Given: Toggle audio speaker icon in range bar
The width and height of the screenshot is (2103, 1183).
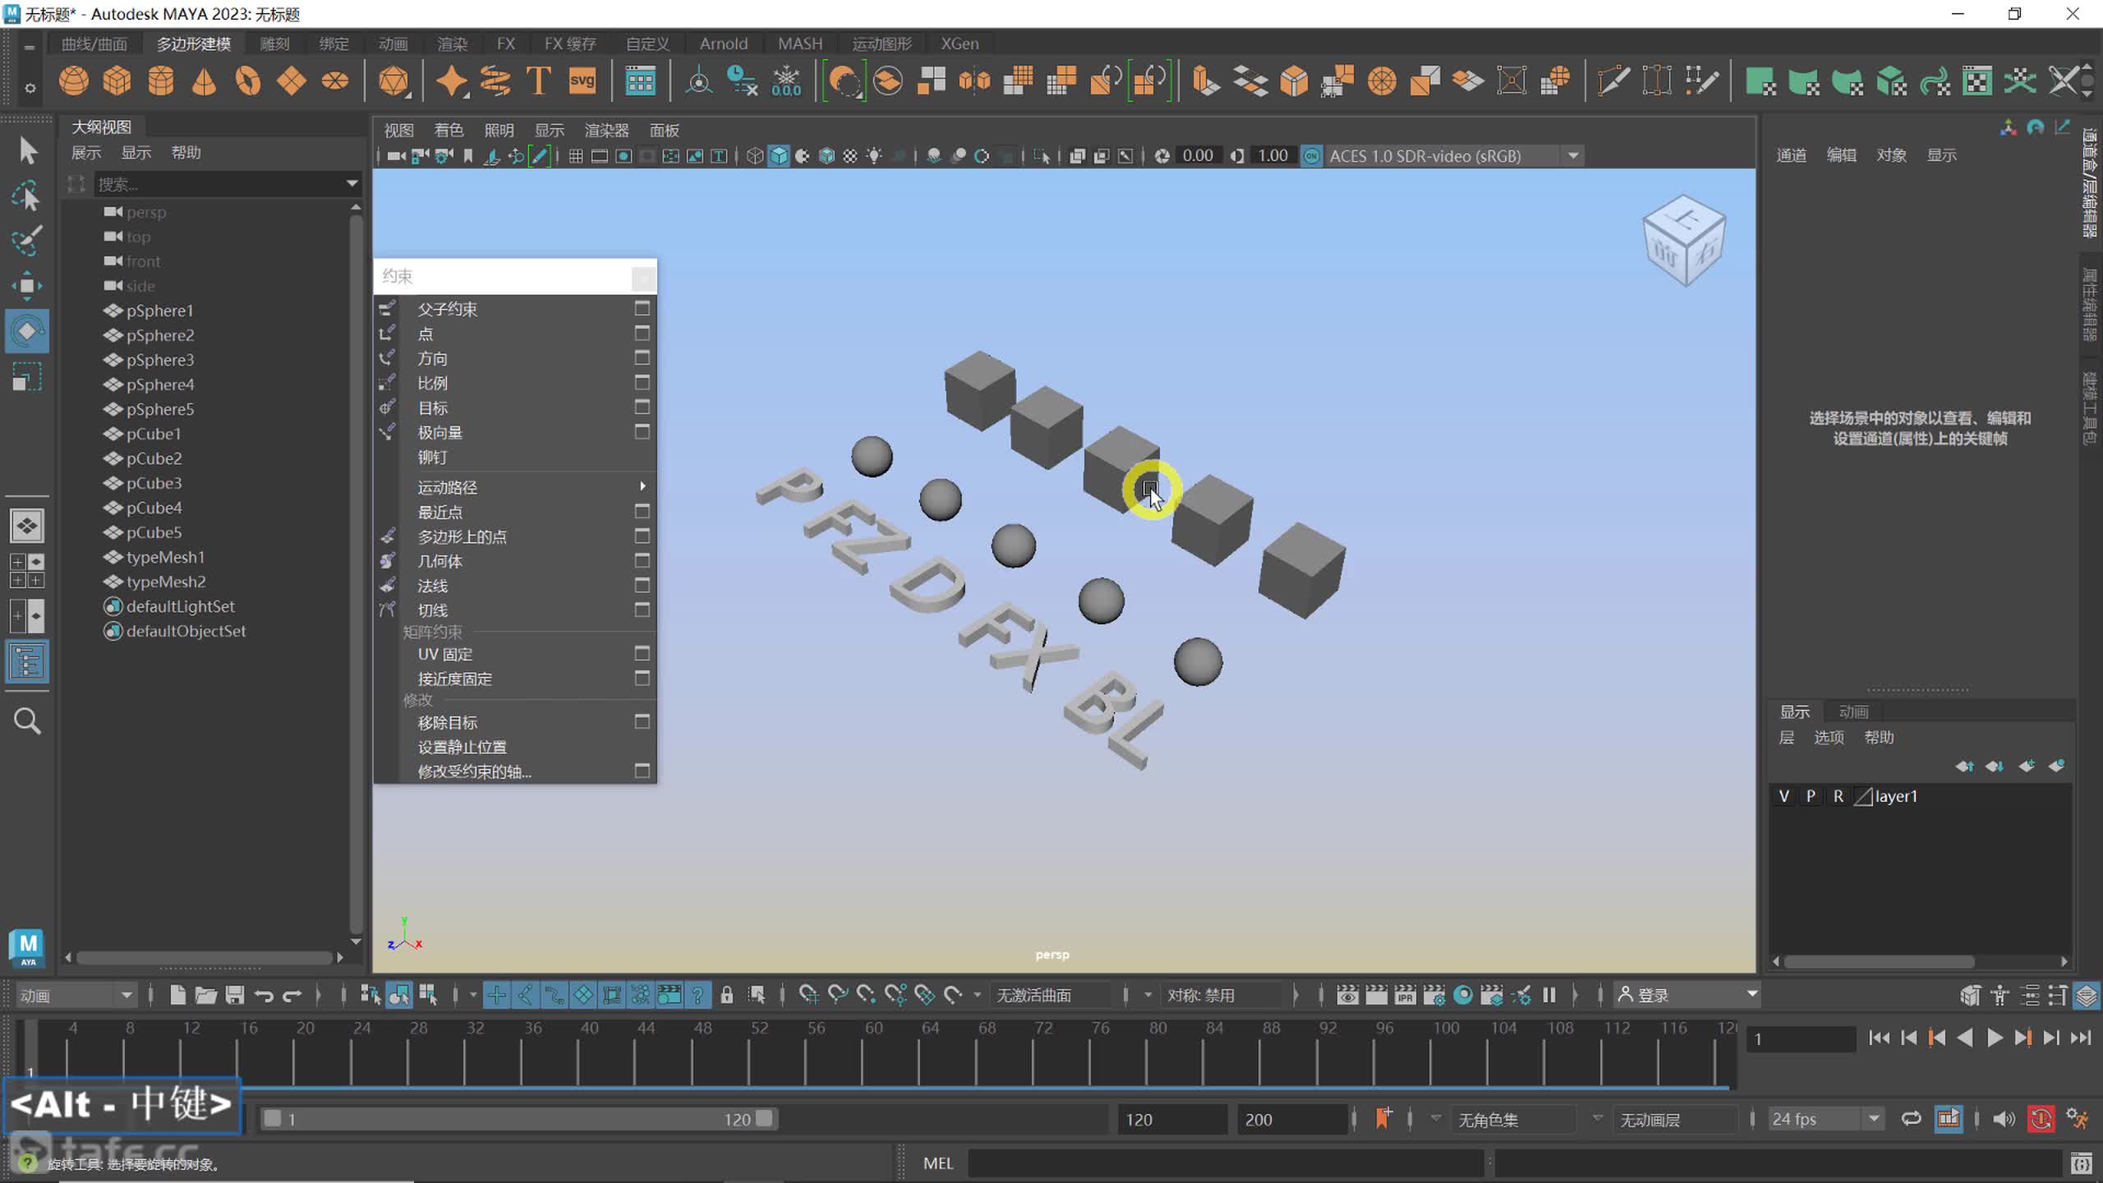Looking at the screenshot, I should click(x=2004, y=1119).
